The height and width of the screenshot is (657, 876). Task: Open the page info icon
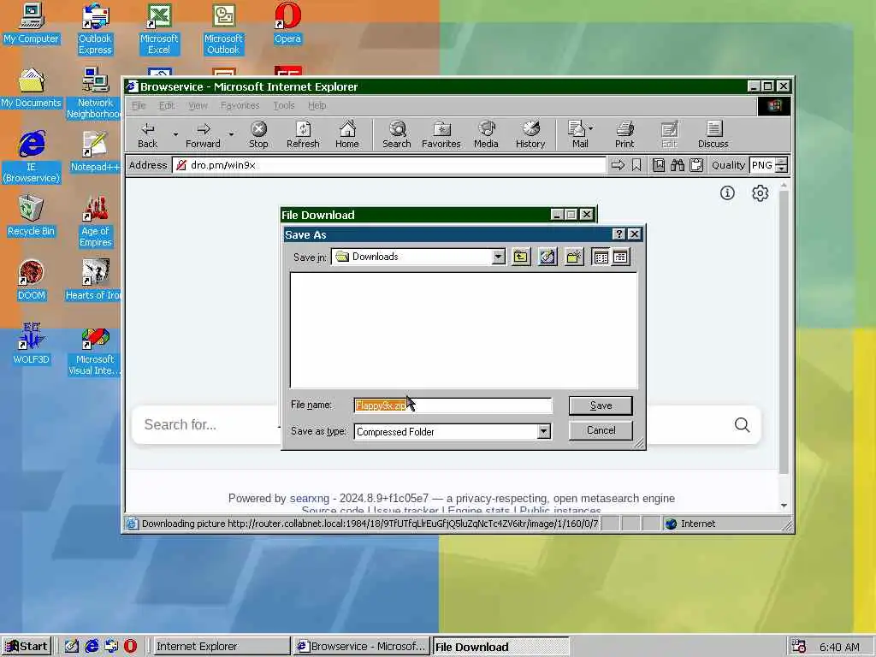tap(727, 193)
